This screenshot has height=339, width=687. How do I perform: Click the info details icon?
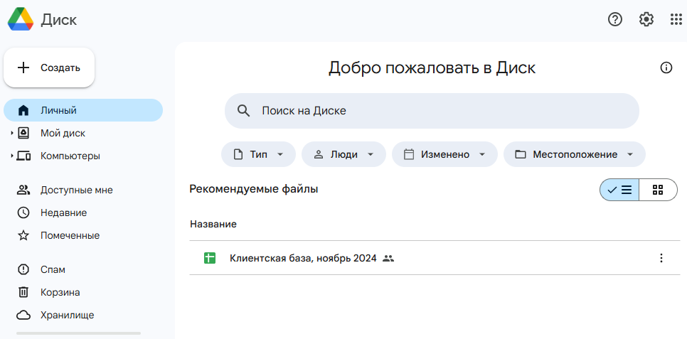coord(666,68)
